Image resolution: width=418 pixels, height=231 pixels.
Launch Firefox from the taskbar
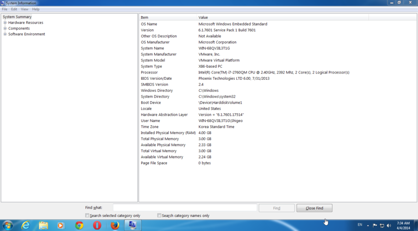pyautogui.click(x=115, y=225)
